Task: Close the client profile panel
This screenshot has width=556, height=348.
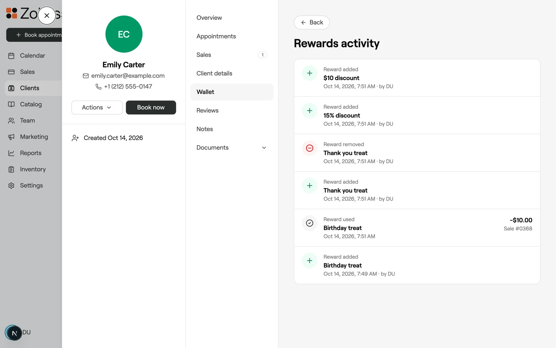Action: 47,16
